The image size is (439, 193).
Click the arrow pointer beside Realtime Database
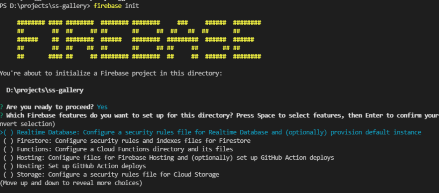coord(1,132)
